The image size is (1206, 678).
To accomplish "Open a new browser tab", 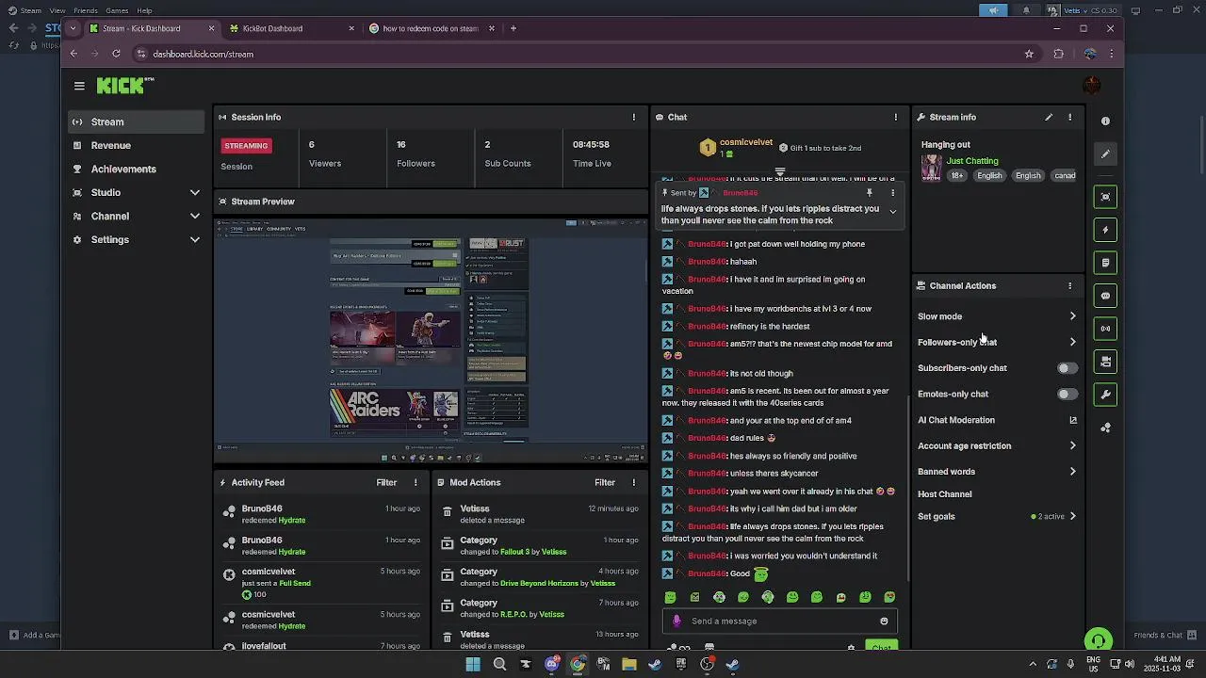I will (x=513, y=28).
